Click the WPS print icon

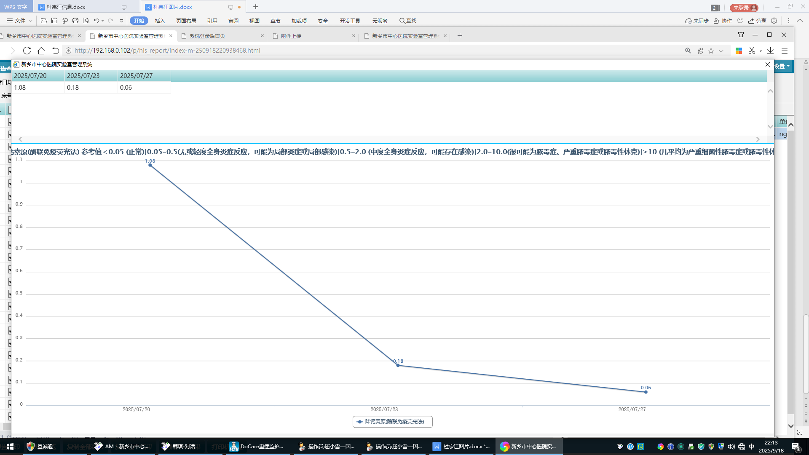coord(75,21)
